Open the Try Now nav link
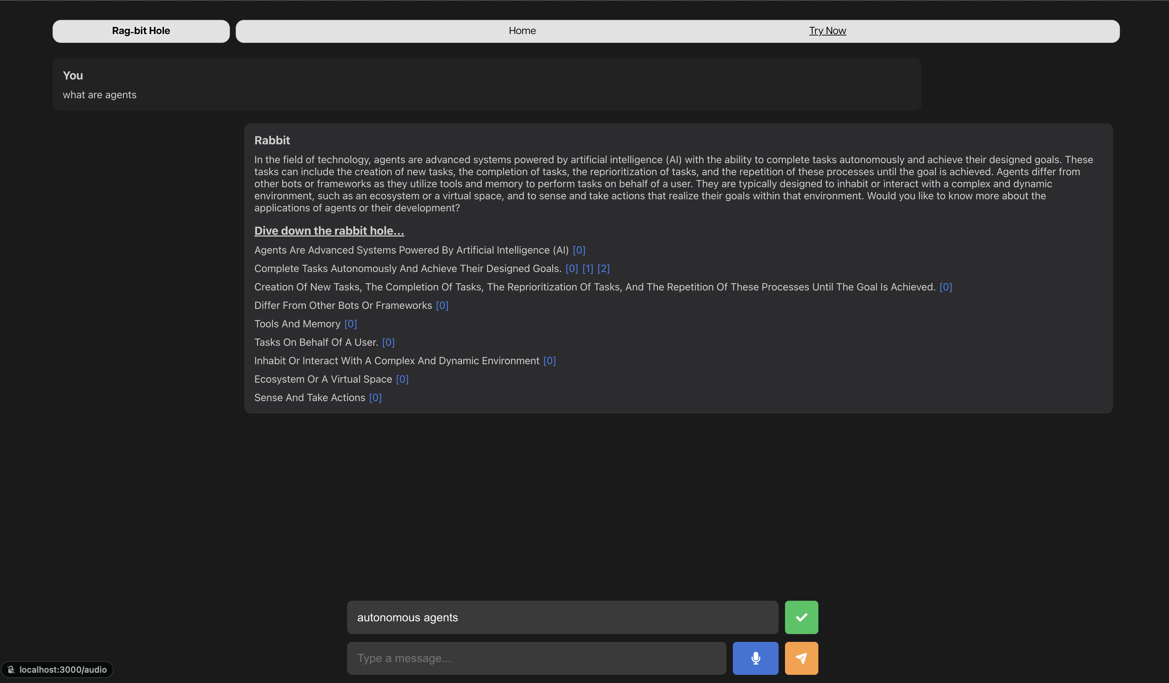This screenshot has height=683, width=1169. pos(827,31)
